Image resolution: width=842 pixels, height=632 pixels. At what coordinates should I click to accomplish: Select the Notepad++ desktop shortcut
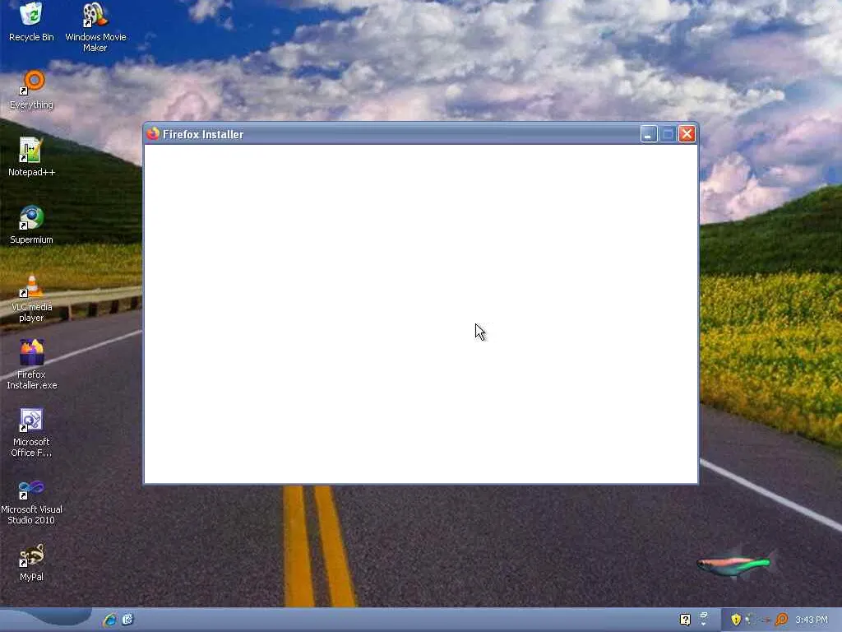pos(31,157)
